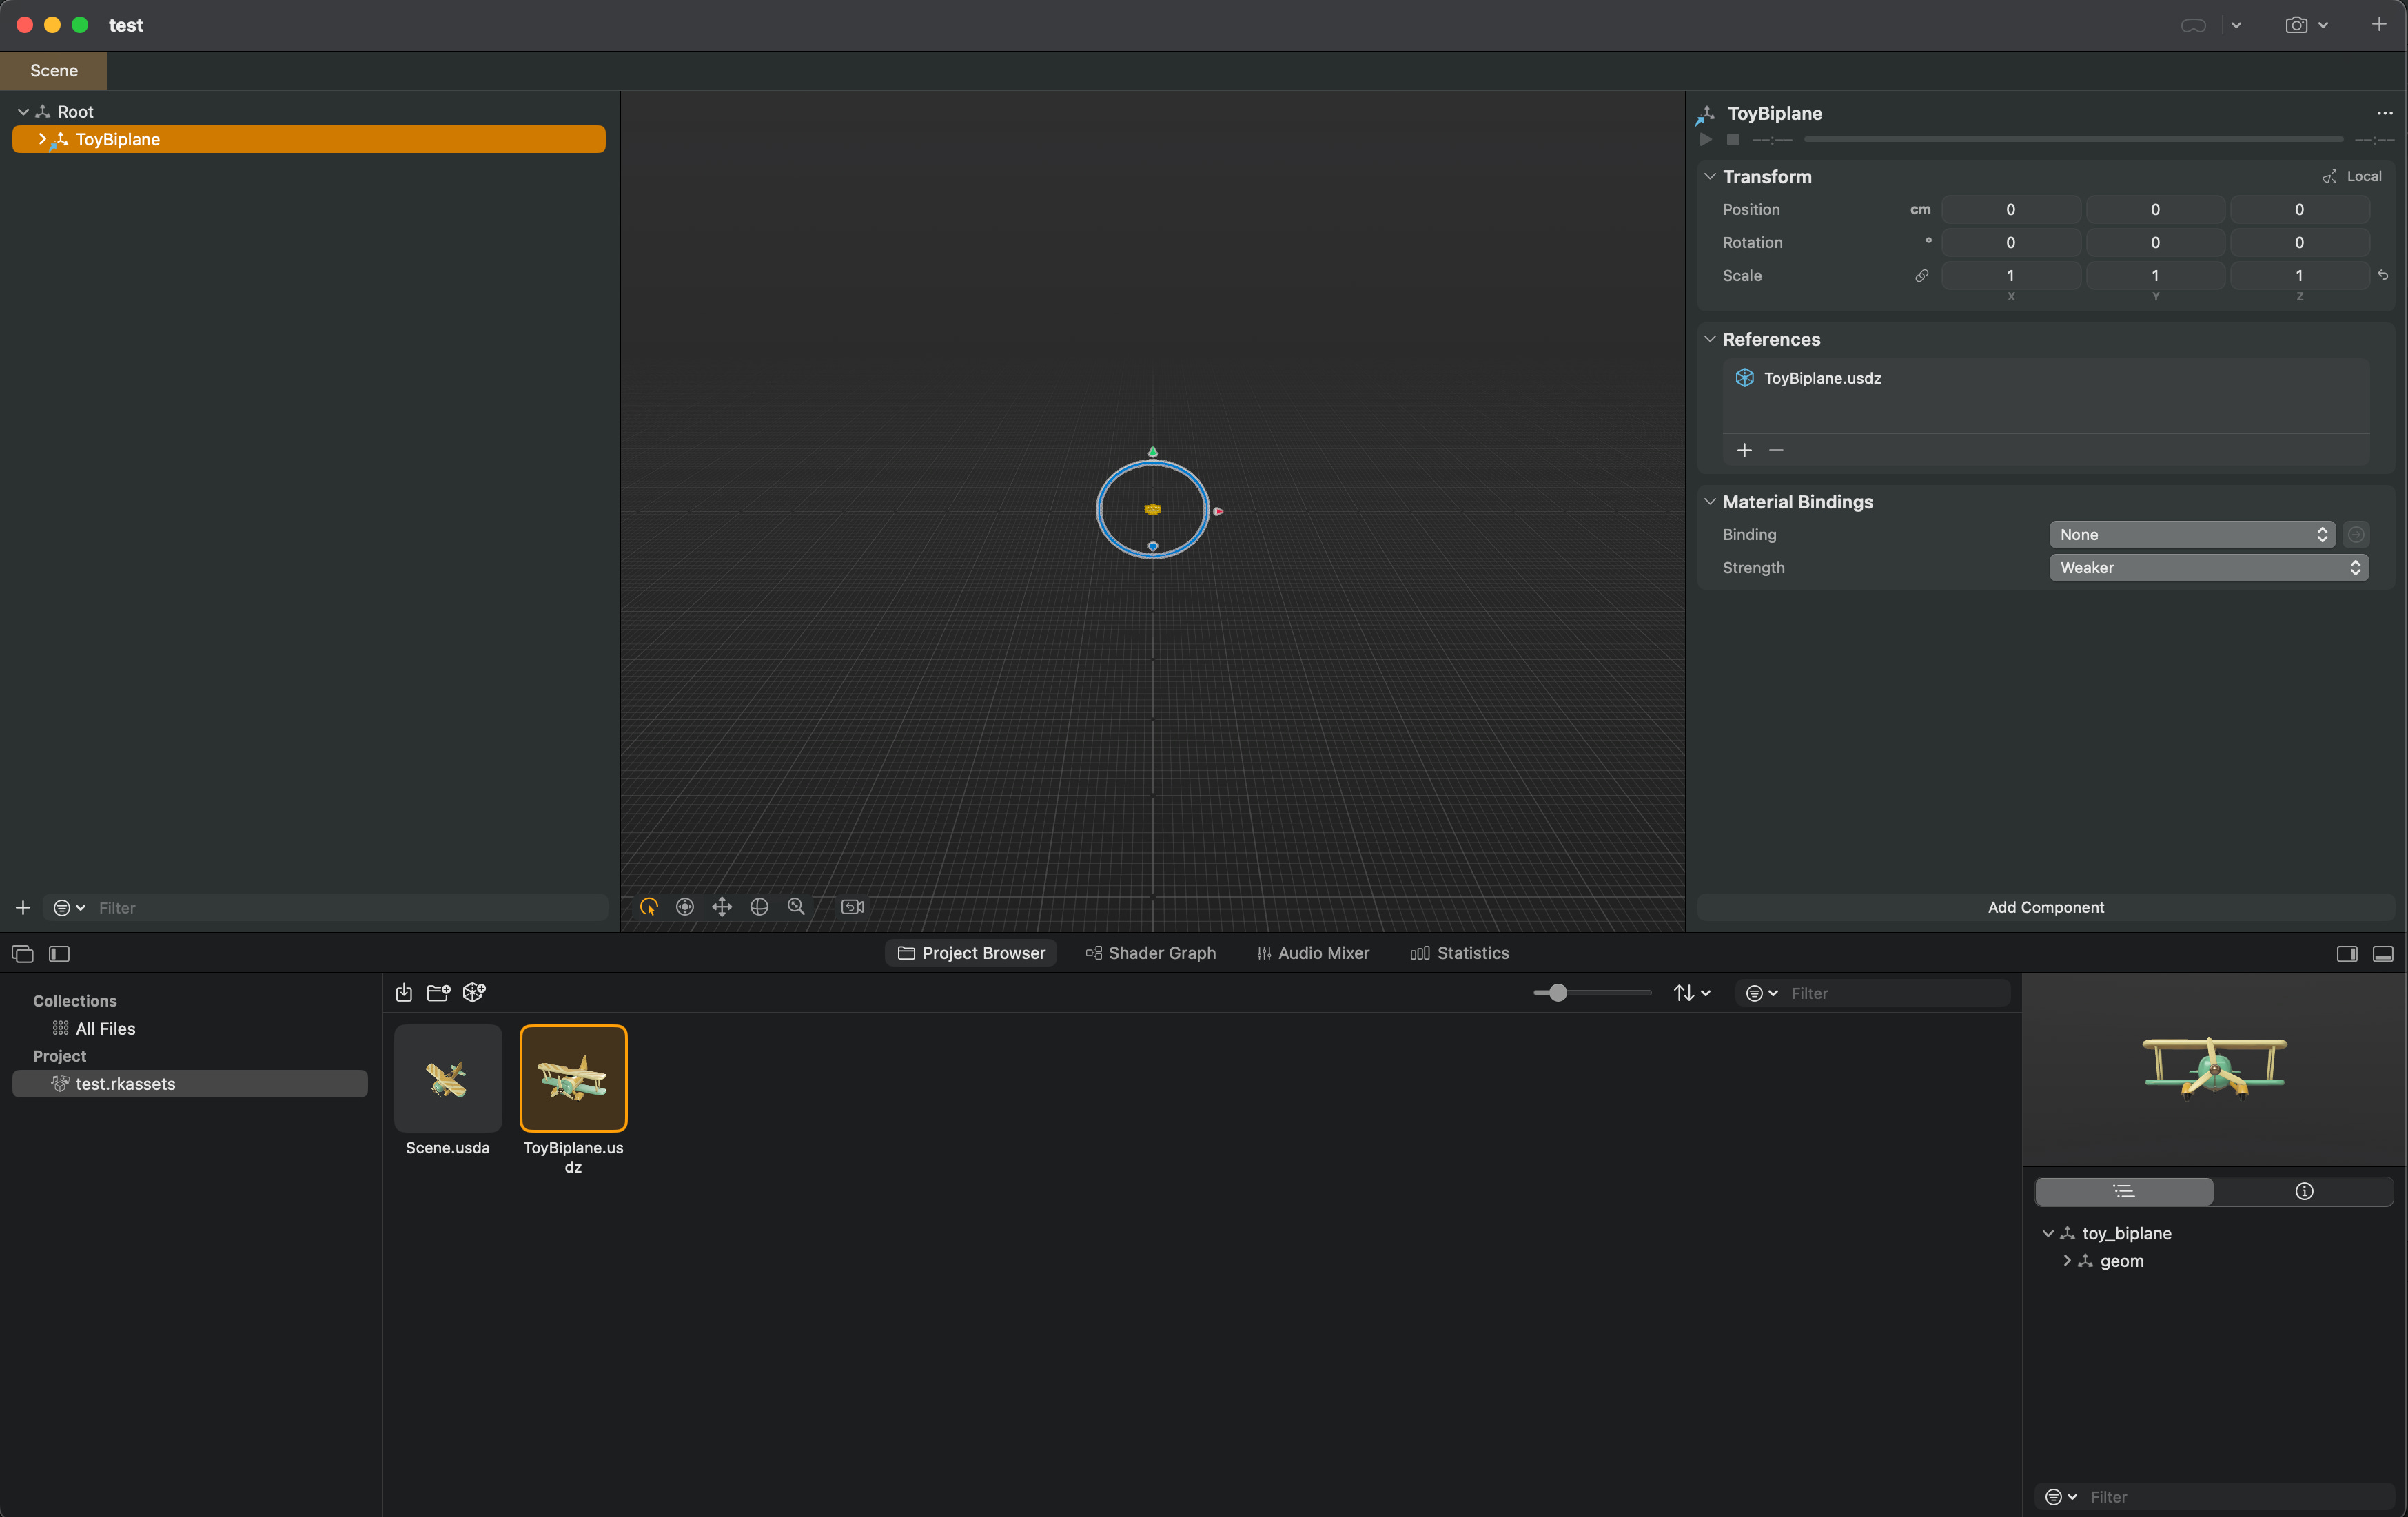Expand the ToyBiplane hierarchy item
This screenshot has height=1517, width=2408.
point(42,140)
